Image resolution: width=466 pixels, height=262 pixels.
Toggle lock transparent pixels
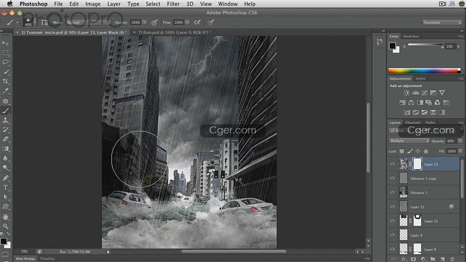(402, 151)
